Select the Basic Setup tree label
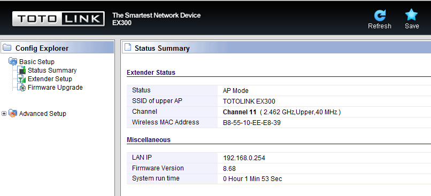 (37, 62)
